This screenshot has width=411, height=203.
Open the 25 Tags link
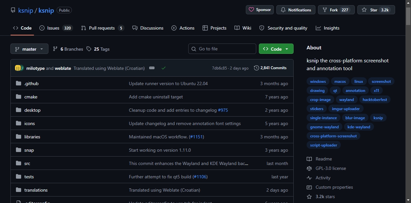[x=98, y=49]
